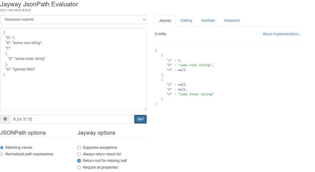The height and width of the screenshot is (172, 315).
Task: Click the Jayway JsonPath Evaluator heading
Action: pyautogui.click(x=39, y=4)
